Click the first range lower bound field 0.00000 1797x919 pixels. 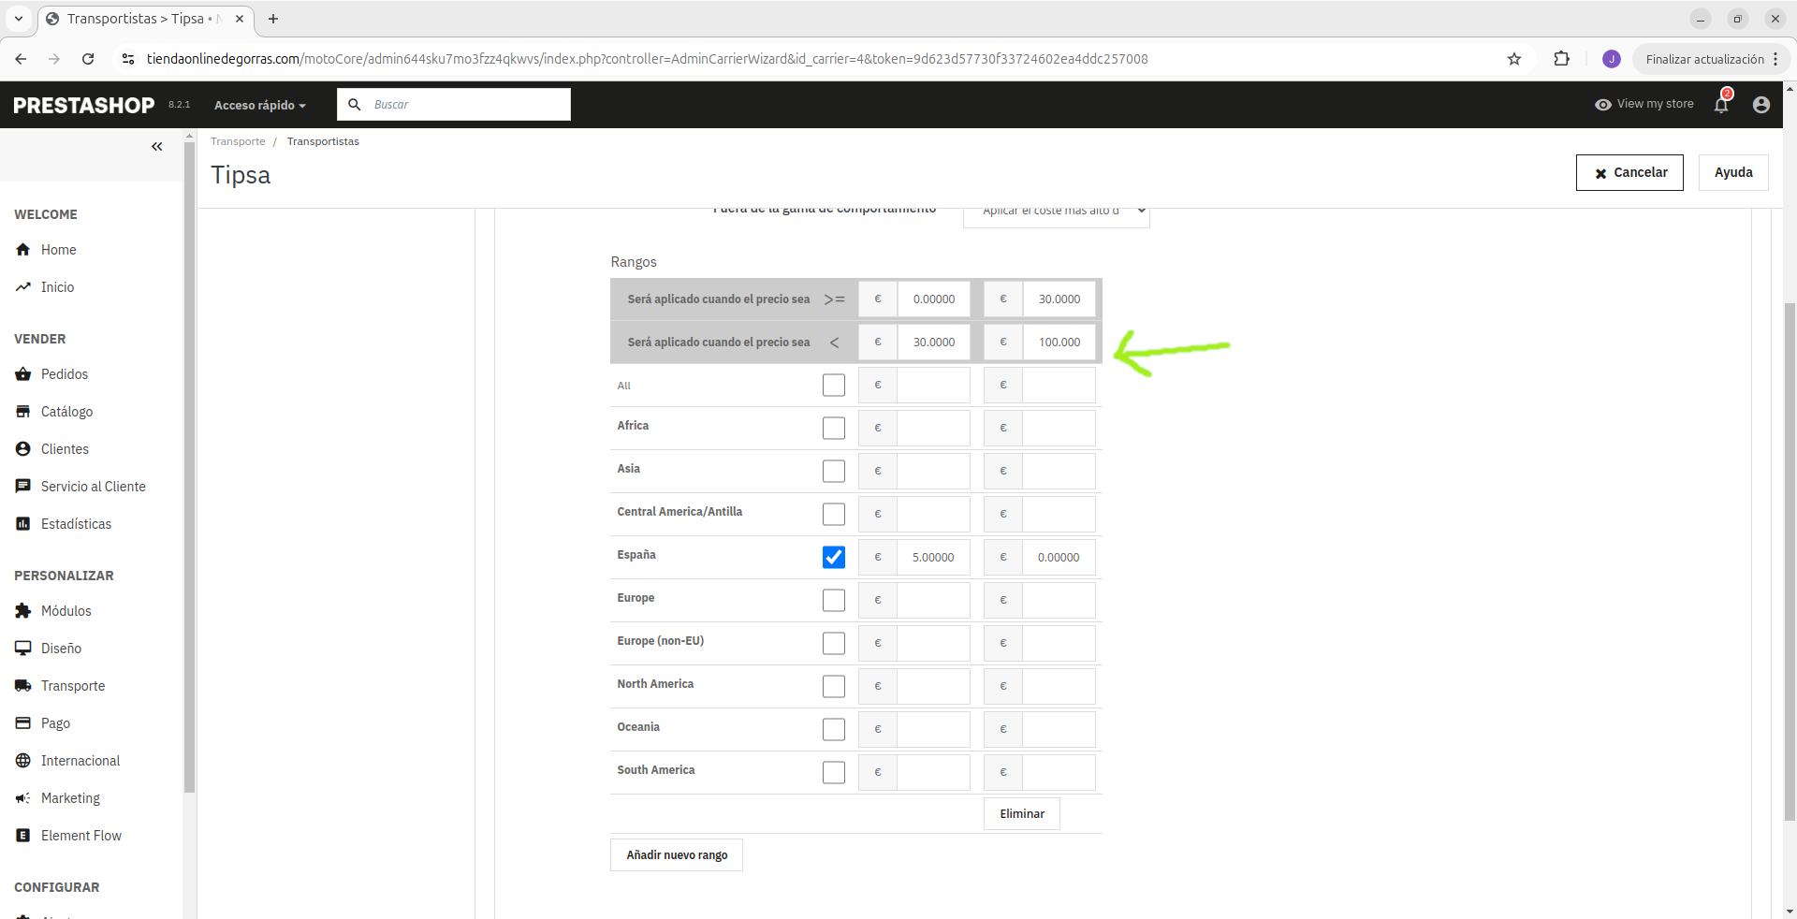pos(933,299)
